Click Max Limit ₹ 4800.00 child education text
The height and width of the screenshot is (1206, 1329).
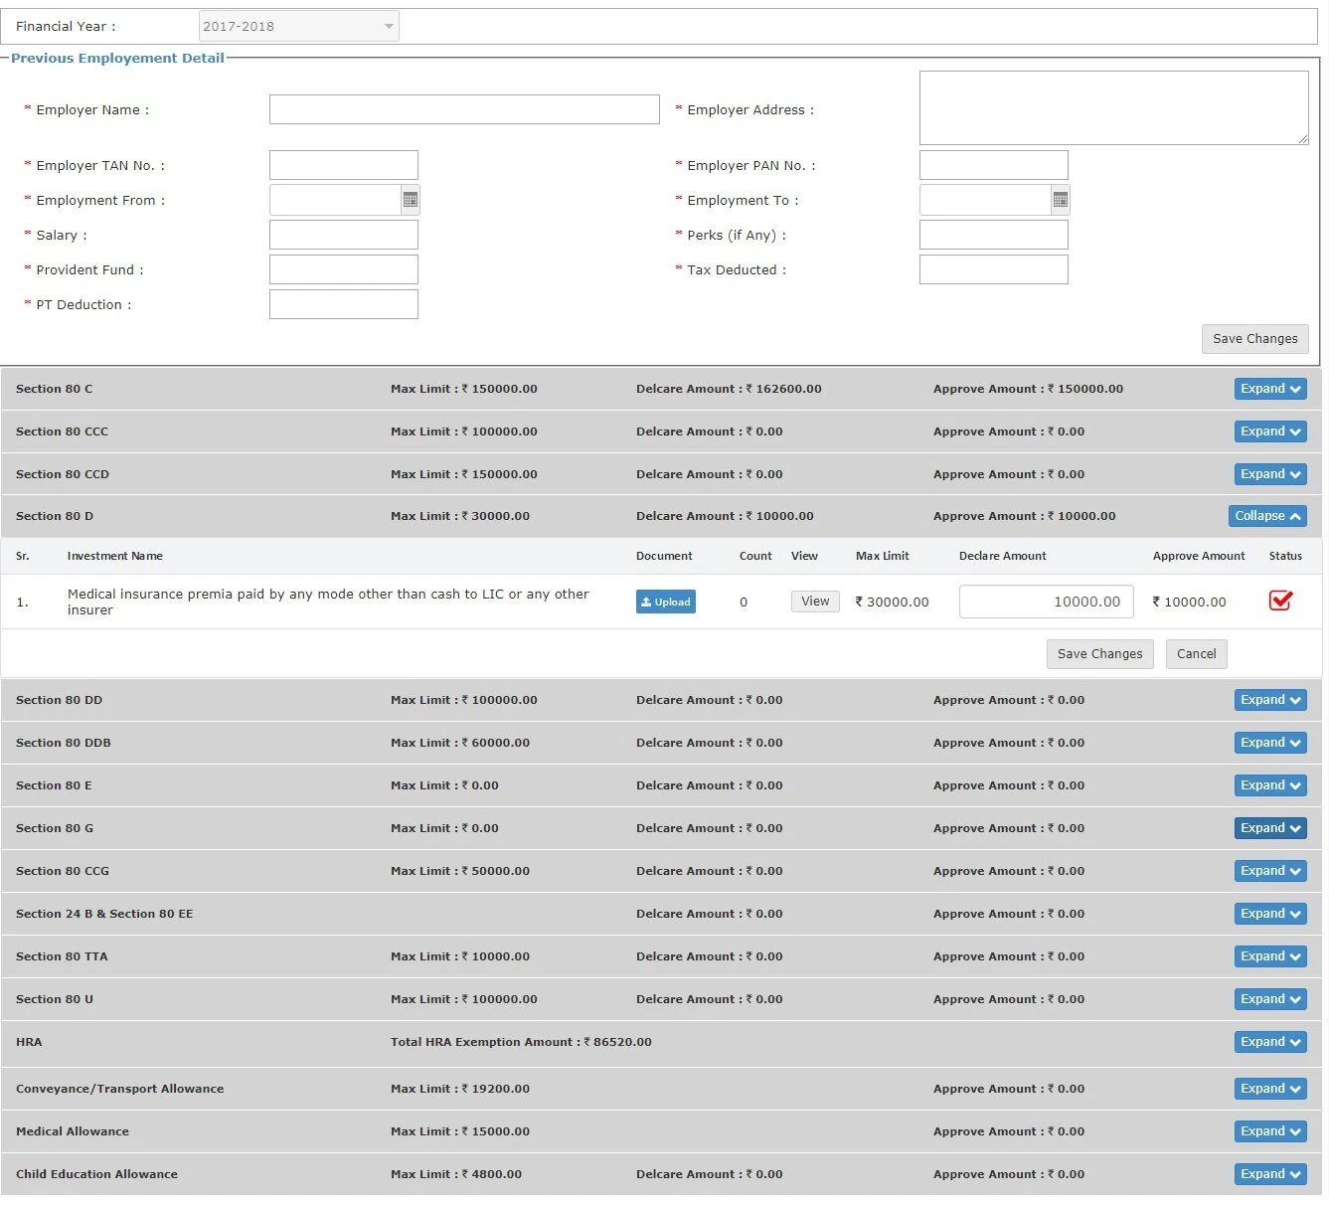[456, 1174]
